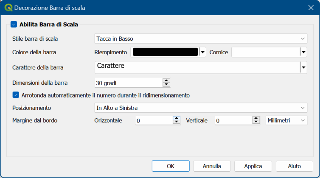Decrease Verticale margin with down arrow

point(256,122)
